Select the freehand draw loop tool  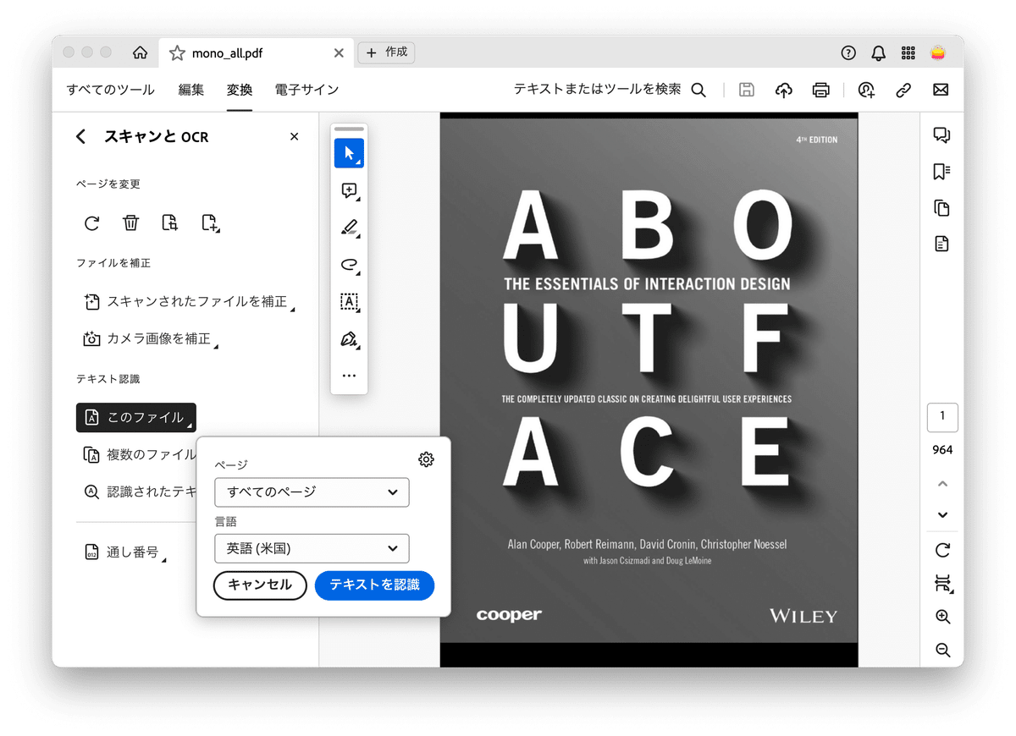349,265
